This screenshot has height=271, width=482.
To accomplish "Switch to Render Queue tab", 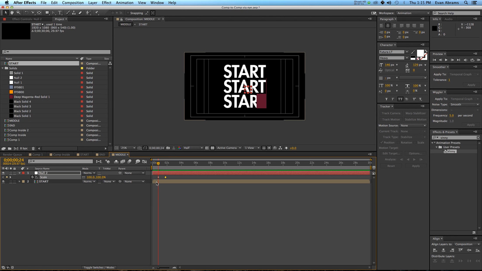I will (x=13, y=155).
